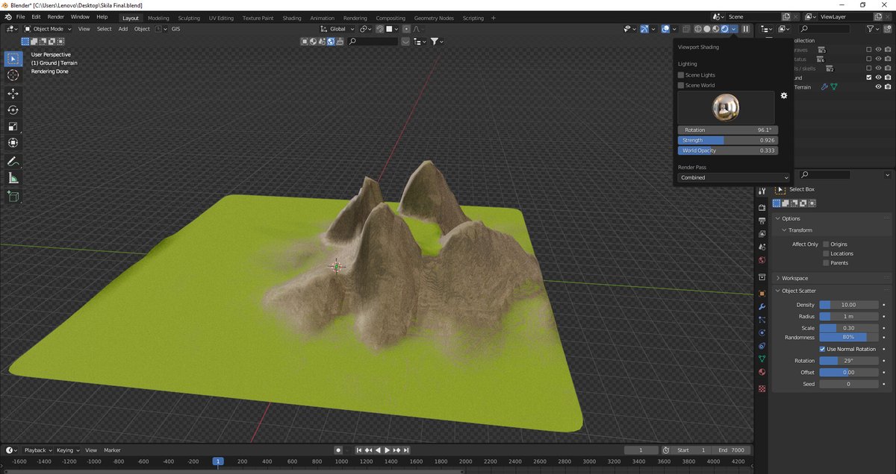The height and width of the screenshot is (474, 896).
Task: Open the Object Data properties tab
Action: coord(762,358)
